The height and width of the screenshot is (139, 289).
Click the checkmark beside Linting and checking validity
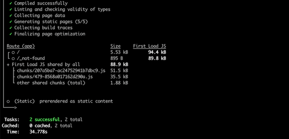[11, 9]
